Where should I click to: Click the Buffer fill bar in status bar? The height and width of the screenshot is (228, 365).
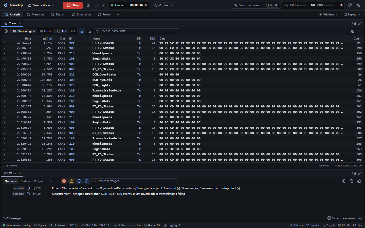point(131,225)
